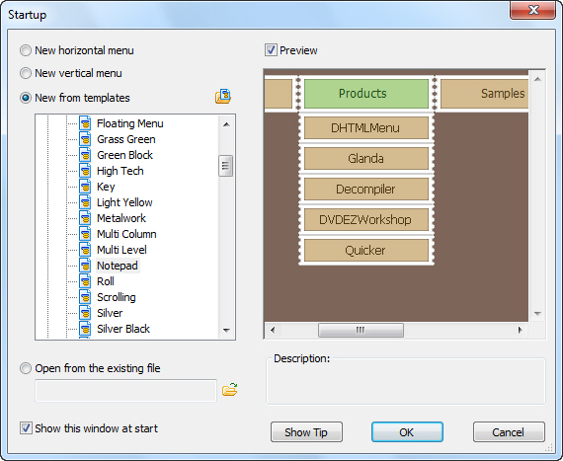Confirm with the OK button
Image resolution: width=563 pixels, height=461 pixels.
pyautogui.click(x=407, y=432)
